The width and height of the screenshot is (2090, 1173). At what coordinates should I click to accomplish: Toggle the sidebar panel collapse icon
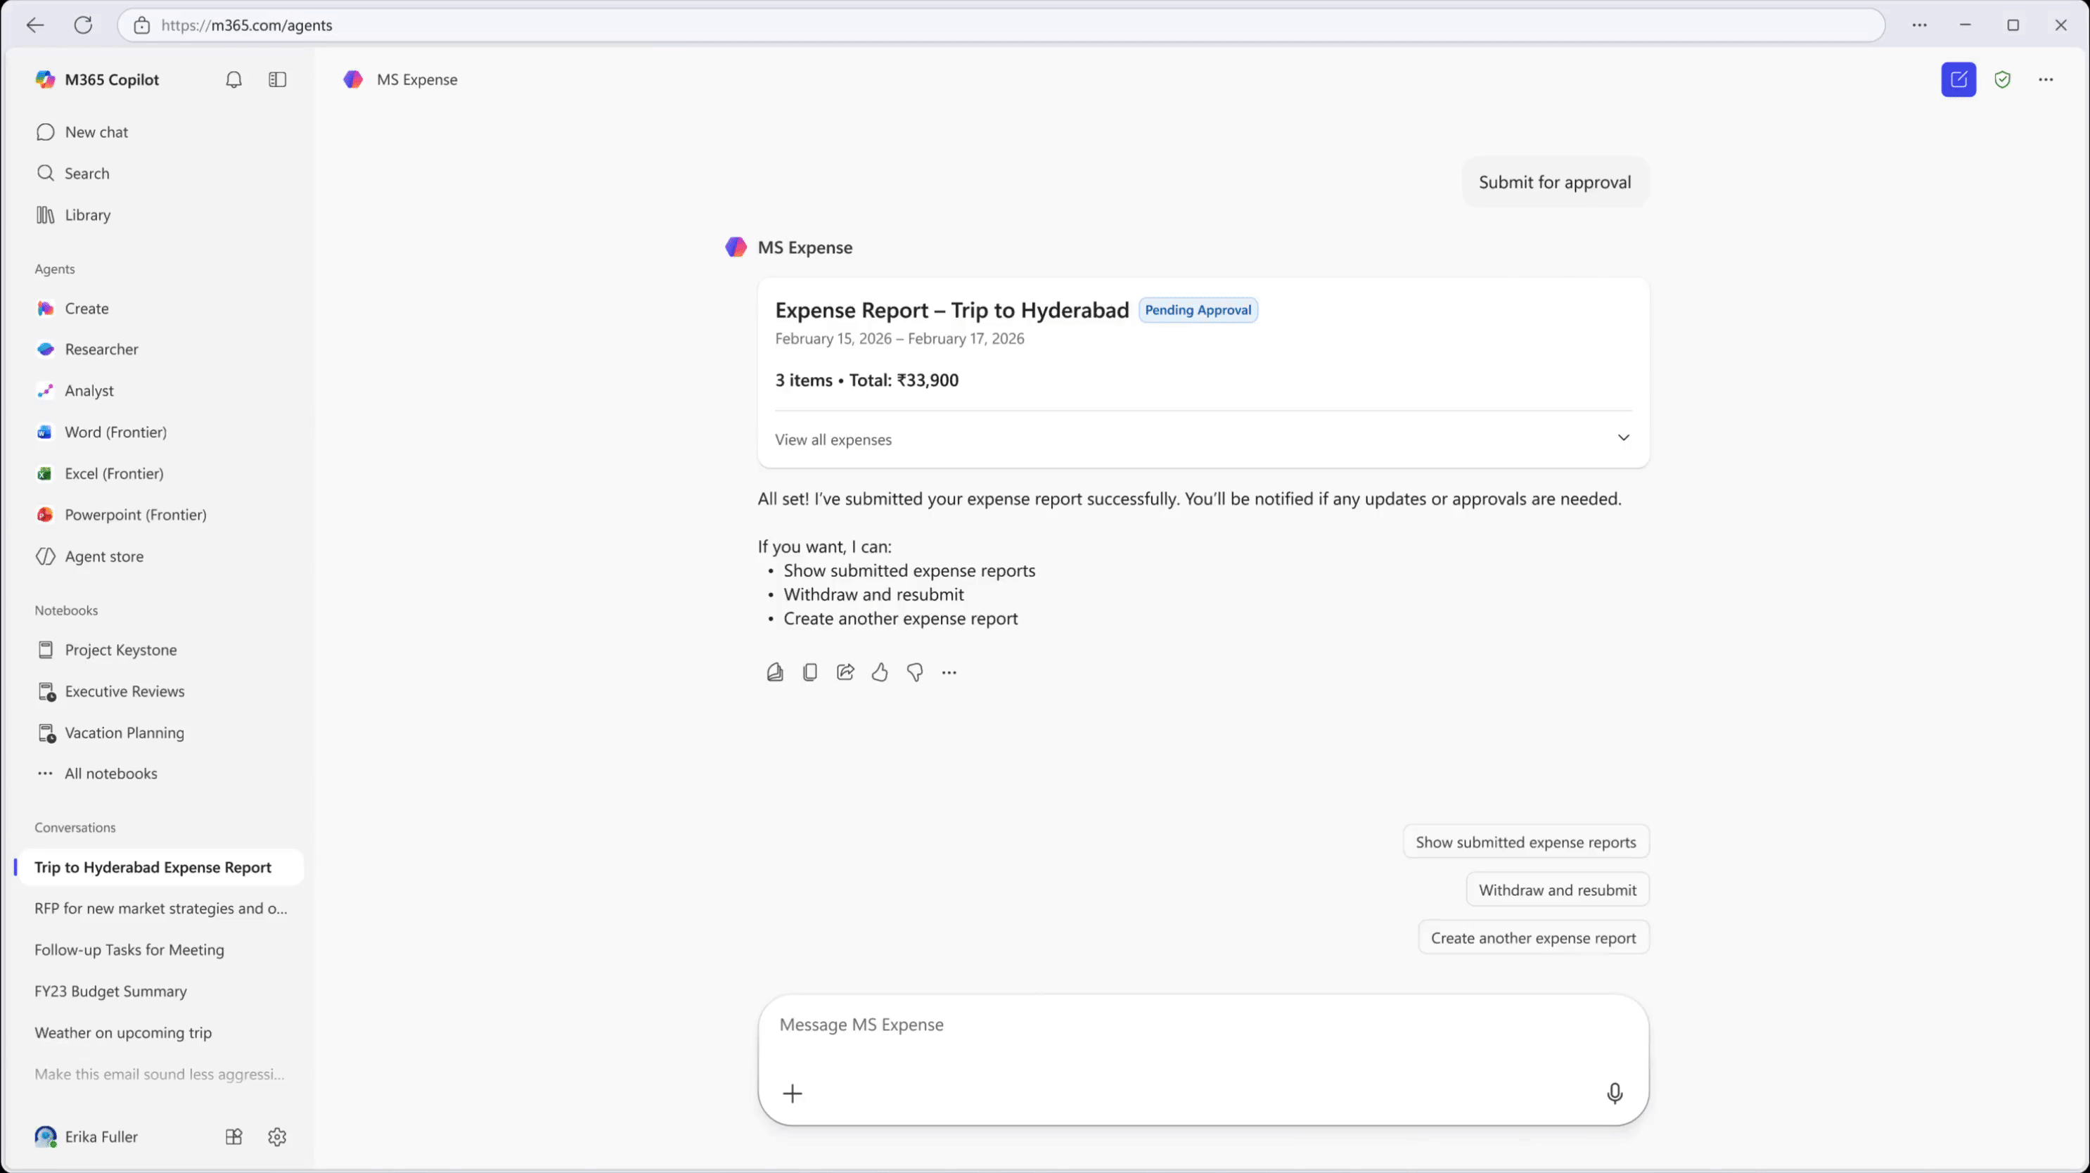[x=276, y=79]
